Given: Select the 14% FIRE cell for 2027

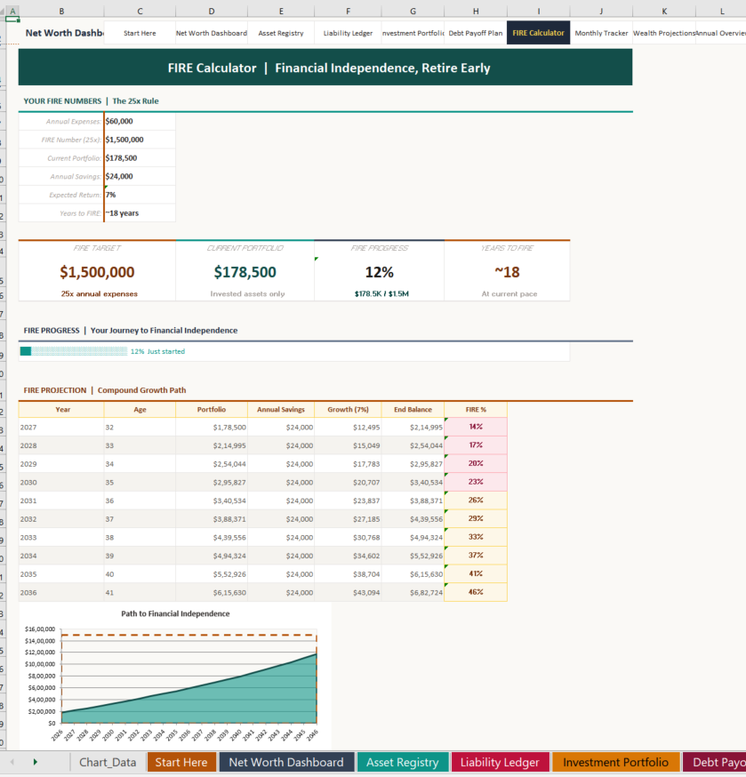Looking at the screenshot, I should click(x=476, y=427).
